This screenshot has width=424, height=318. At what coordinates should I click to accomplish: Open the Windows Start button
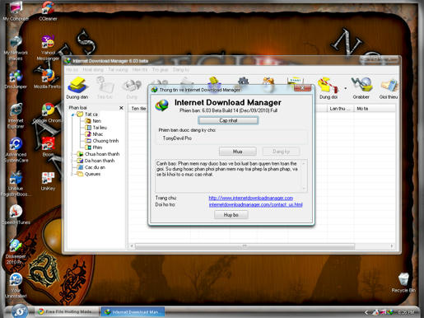(x=19, y=311)
